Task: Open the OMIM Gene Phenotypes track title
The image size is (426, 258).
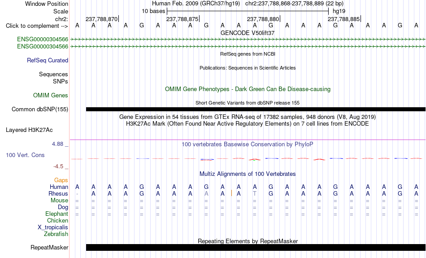Action: pos(248,89)
